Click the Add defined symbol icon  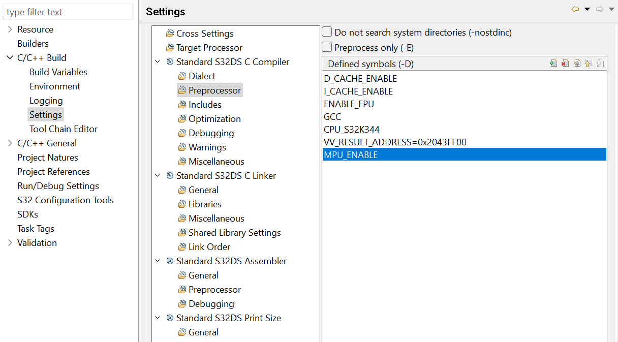click(x=553, y=64)
